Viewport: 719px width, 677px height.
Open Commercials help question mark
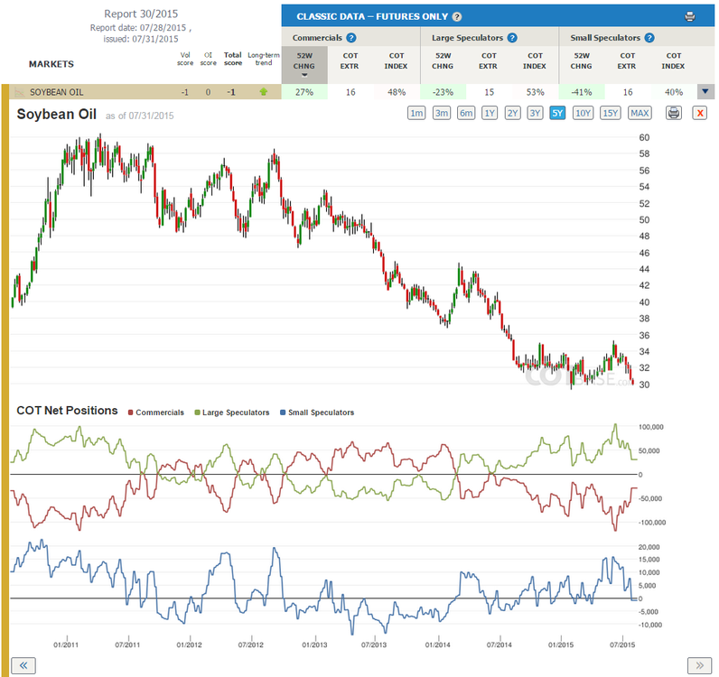coord(351,38)
